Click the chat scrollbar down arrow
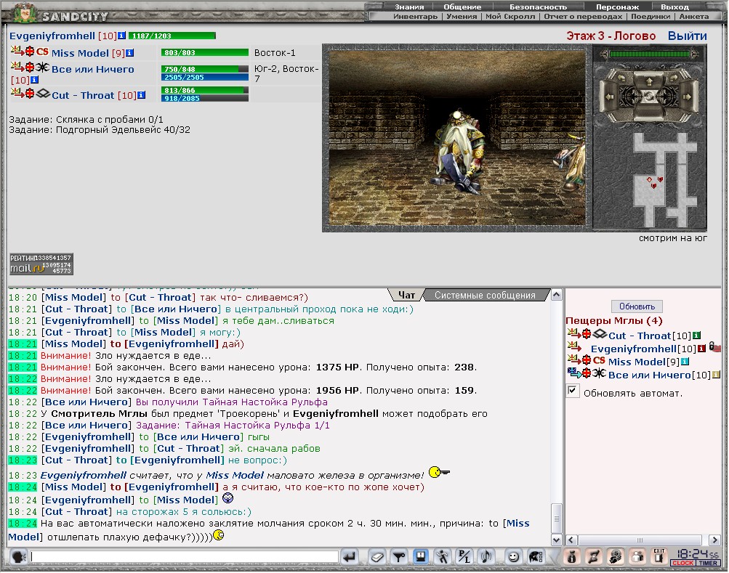Image resolution: width=729 pixels, height=573 pixels. coord(557,540)
